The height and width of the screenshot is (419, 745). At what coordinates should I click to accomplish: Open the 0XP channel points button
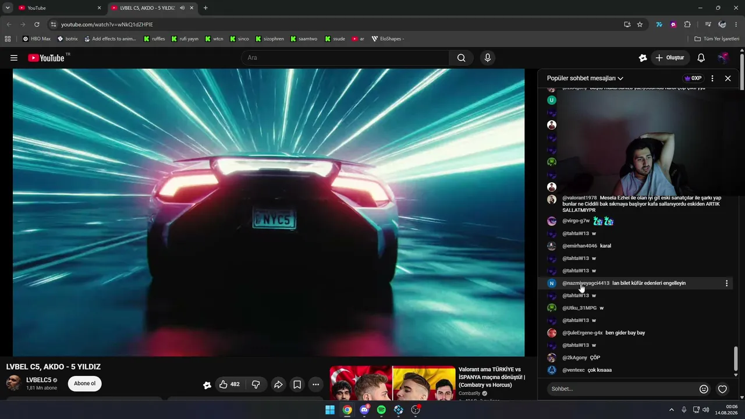click(x=693, y=78)
